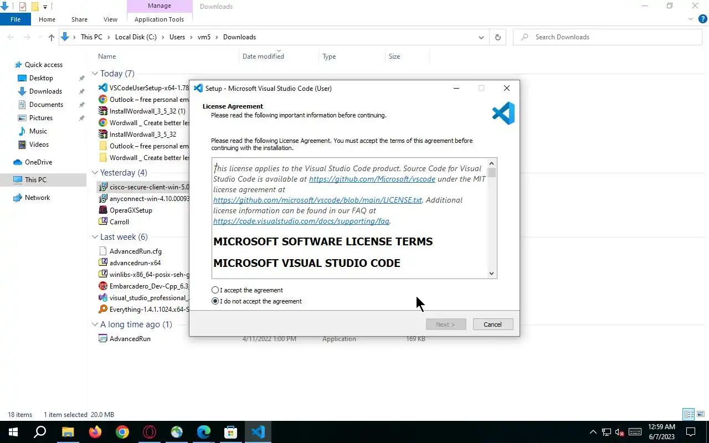The image size is (709, 443).
Task: Launch Google Chrome from taskbar
Action: point(122,432)
